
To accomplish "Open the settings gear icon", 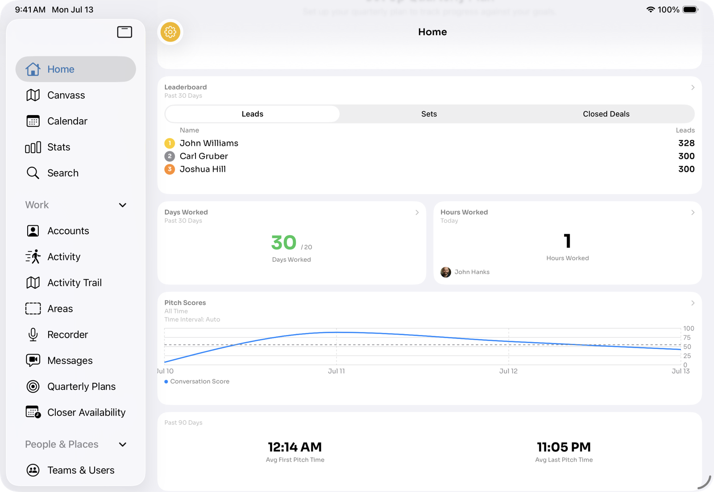I will coord(170,32).
